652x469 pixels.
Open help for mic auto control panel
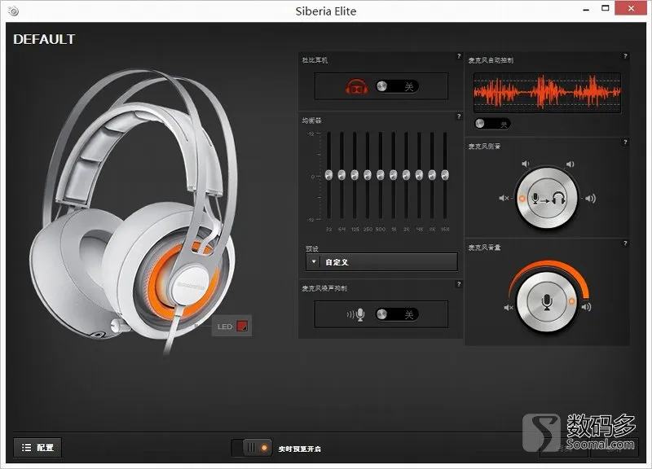tap(625, 56)
